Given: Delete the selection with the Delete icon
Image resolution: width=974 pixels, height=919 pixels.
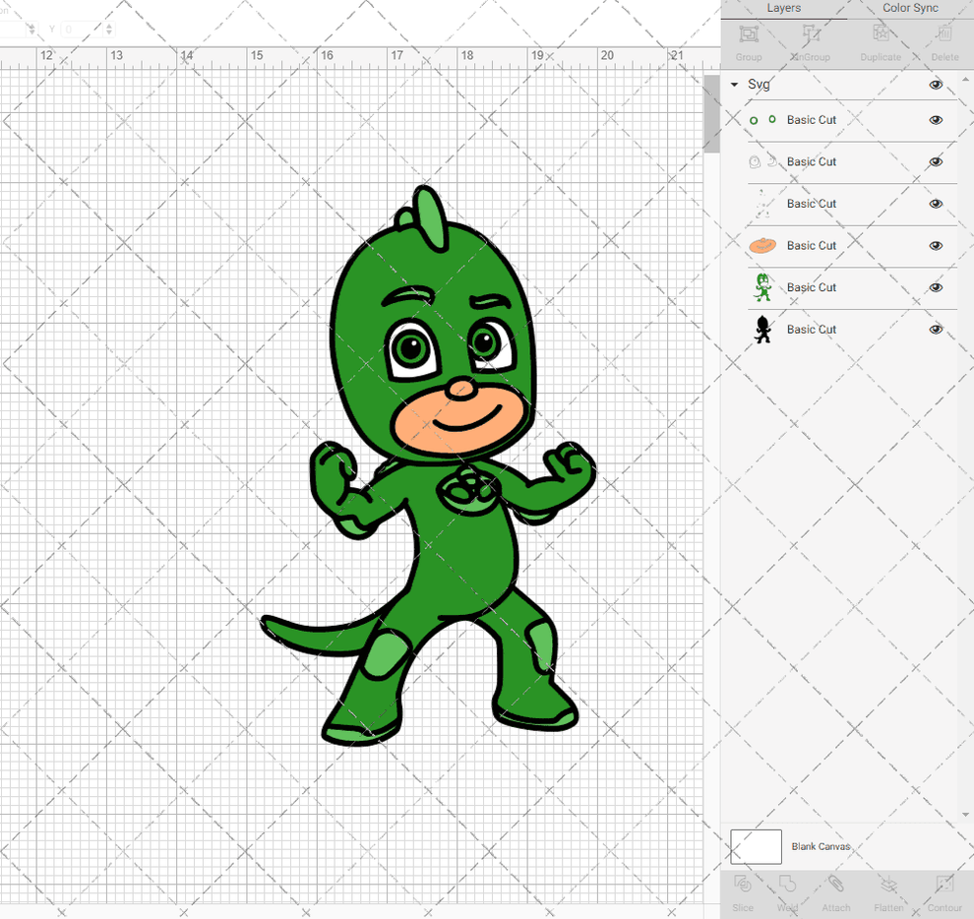Looking at the screenshot, I should (x=944, y=39).
